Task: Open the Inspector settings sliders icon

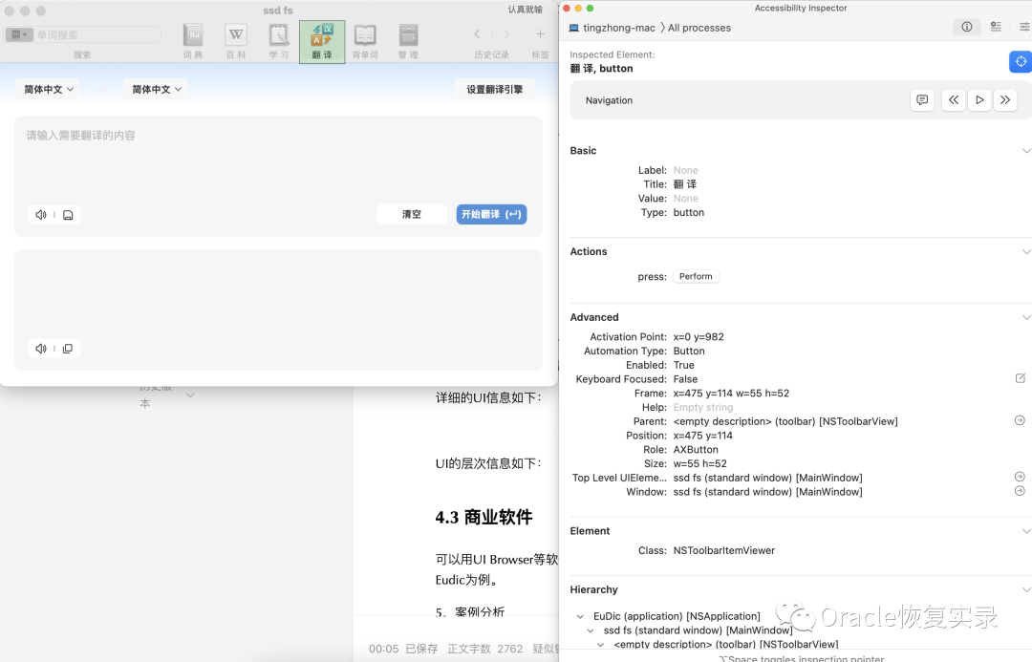Action: point(1024,27)
